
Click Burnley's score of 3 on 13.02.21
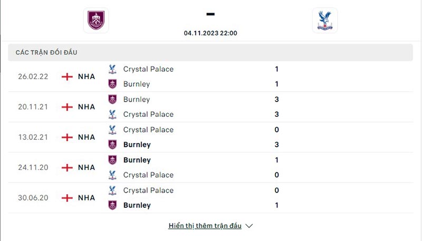point(277,145)
